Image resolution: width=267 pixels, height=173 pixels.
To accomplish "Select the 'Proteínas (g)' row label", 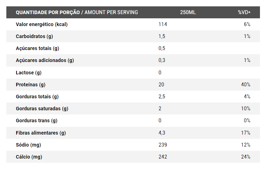I will tap(31, 85).
